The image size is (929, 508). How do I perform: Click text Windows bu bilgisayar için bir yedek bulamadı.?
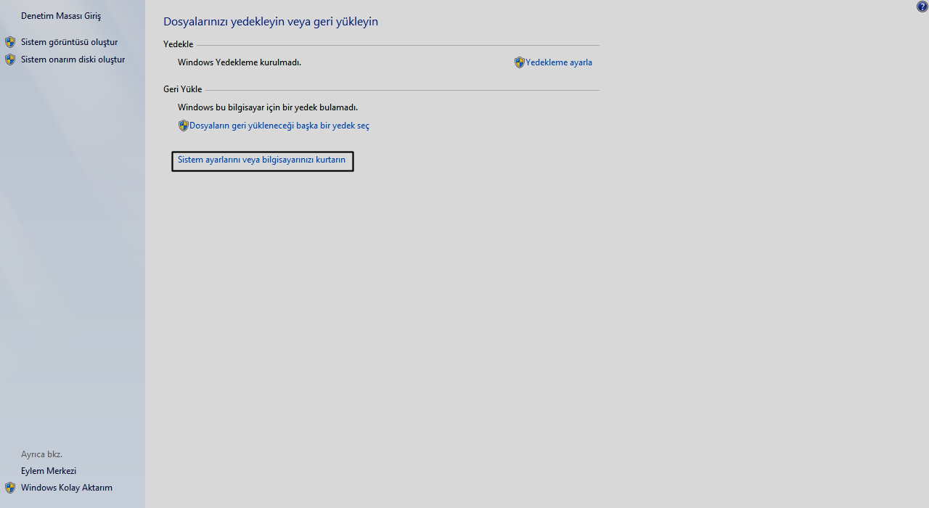(x=268, y=107)
